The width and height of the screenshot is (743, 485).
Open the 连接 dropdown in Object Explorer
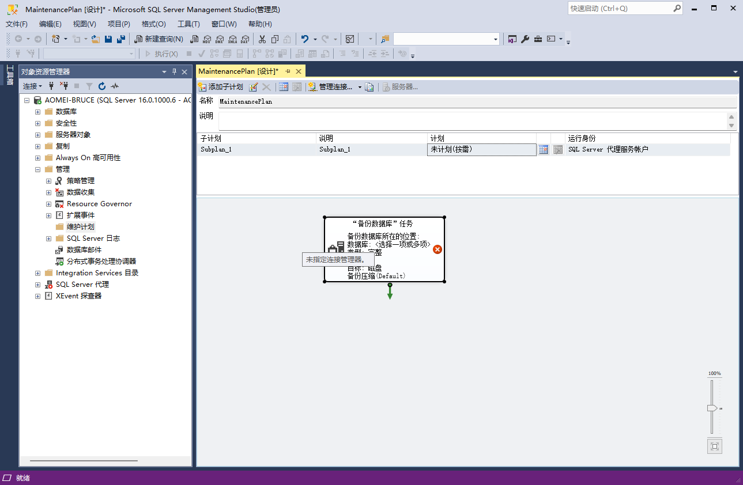[x=32, y=86]
